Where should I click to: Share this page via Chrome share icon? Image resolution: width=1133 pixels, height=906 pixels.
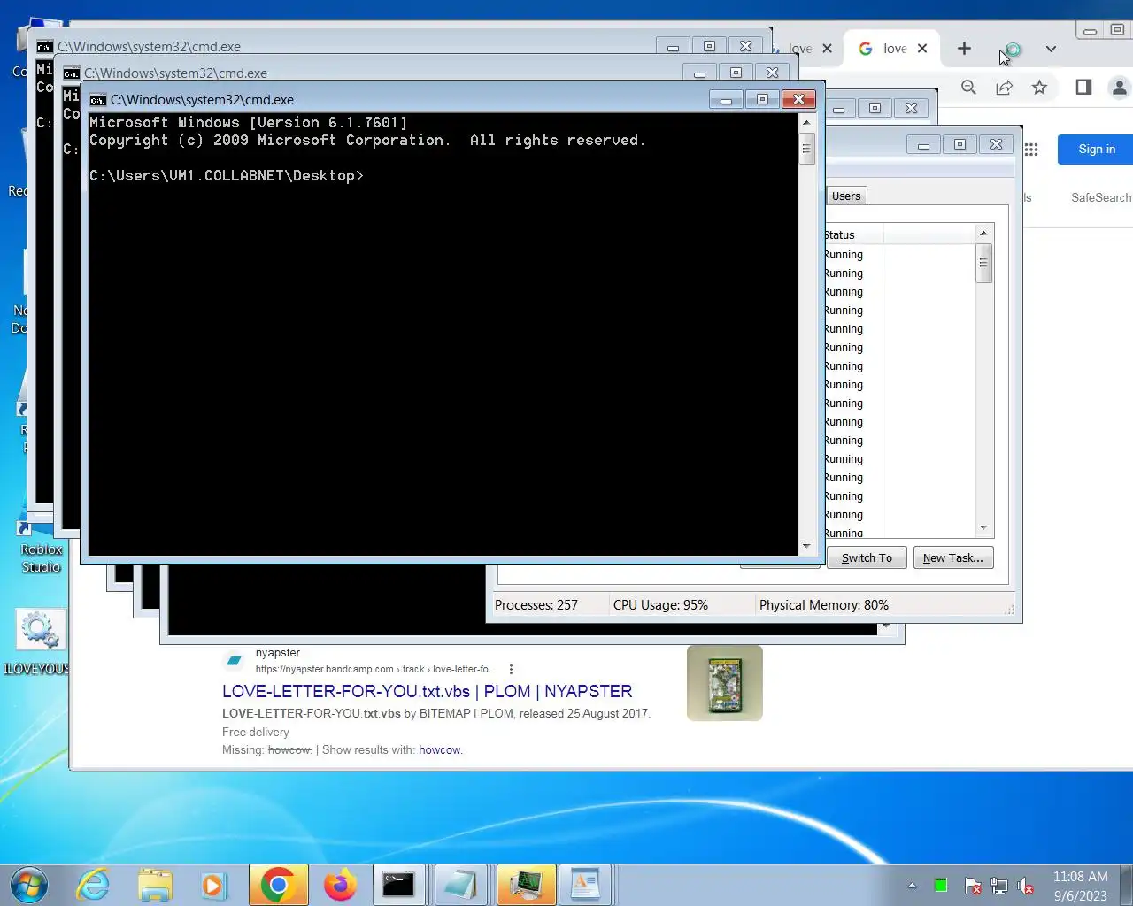coord(1004,87)
